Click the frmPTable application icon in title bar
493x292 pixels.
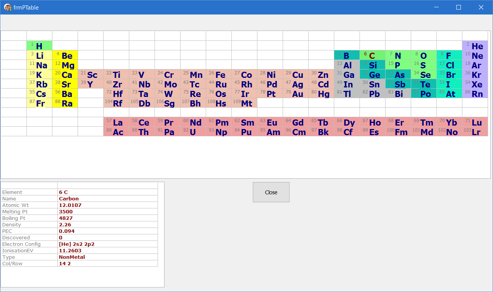tap(8, 7)
